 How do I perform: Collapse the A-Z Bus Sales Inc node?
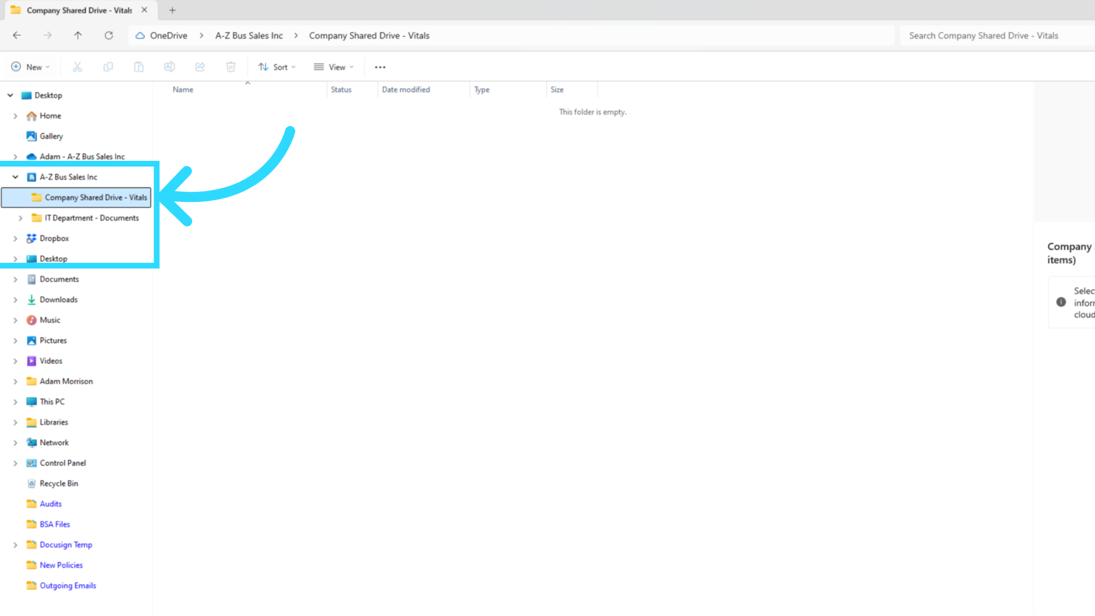click(x=15, y=177)
